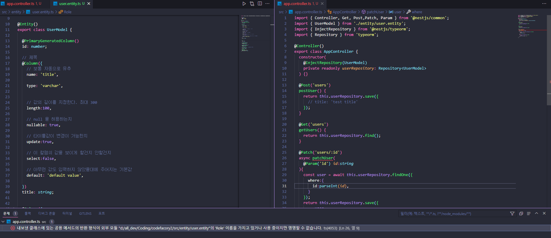The image size is (551, 238).
Task: Open the 터미널 (Terminal) tab
Action: point(67,214)
